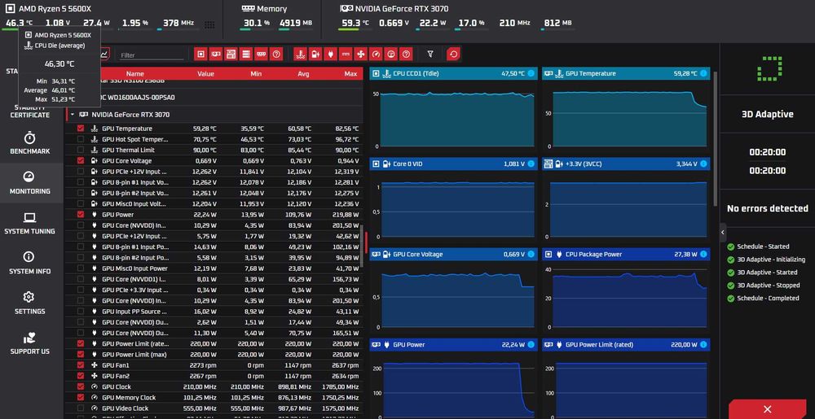Open System Tuning from sidebar
This screenshot has width=815, height=419.
point(29,224)
